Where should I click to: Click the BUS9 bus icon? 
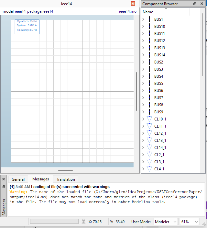(x=149, y=112)
